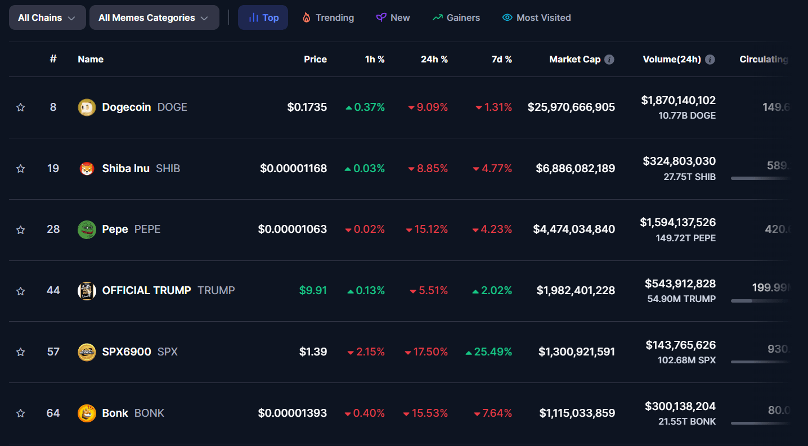Star Dogecoin to add to watchlist
This screenshot has height=446, width=808.
(x=21, y=107)
